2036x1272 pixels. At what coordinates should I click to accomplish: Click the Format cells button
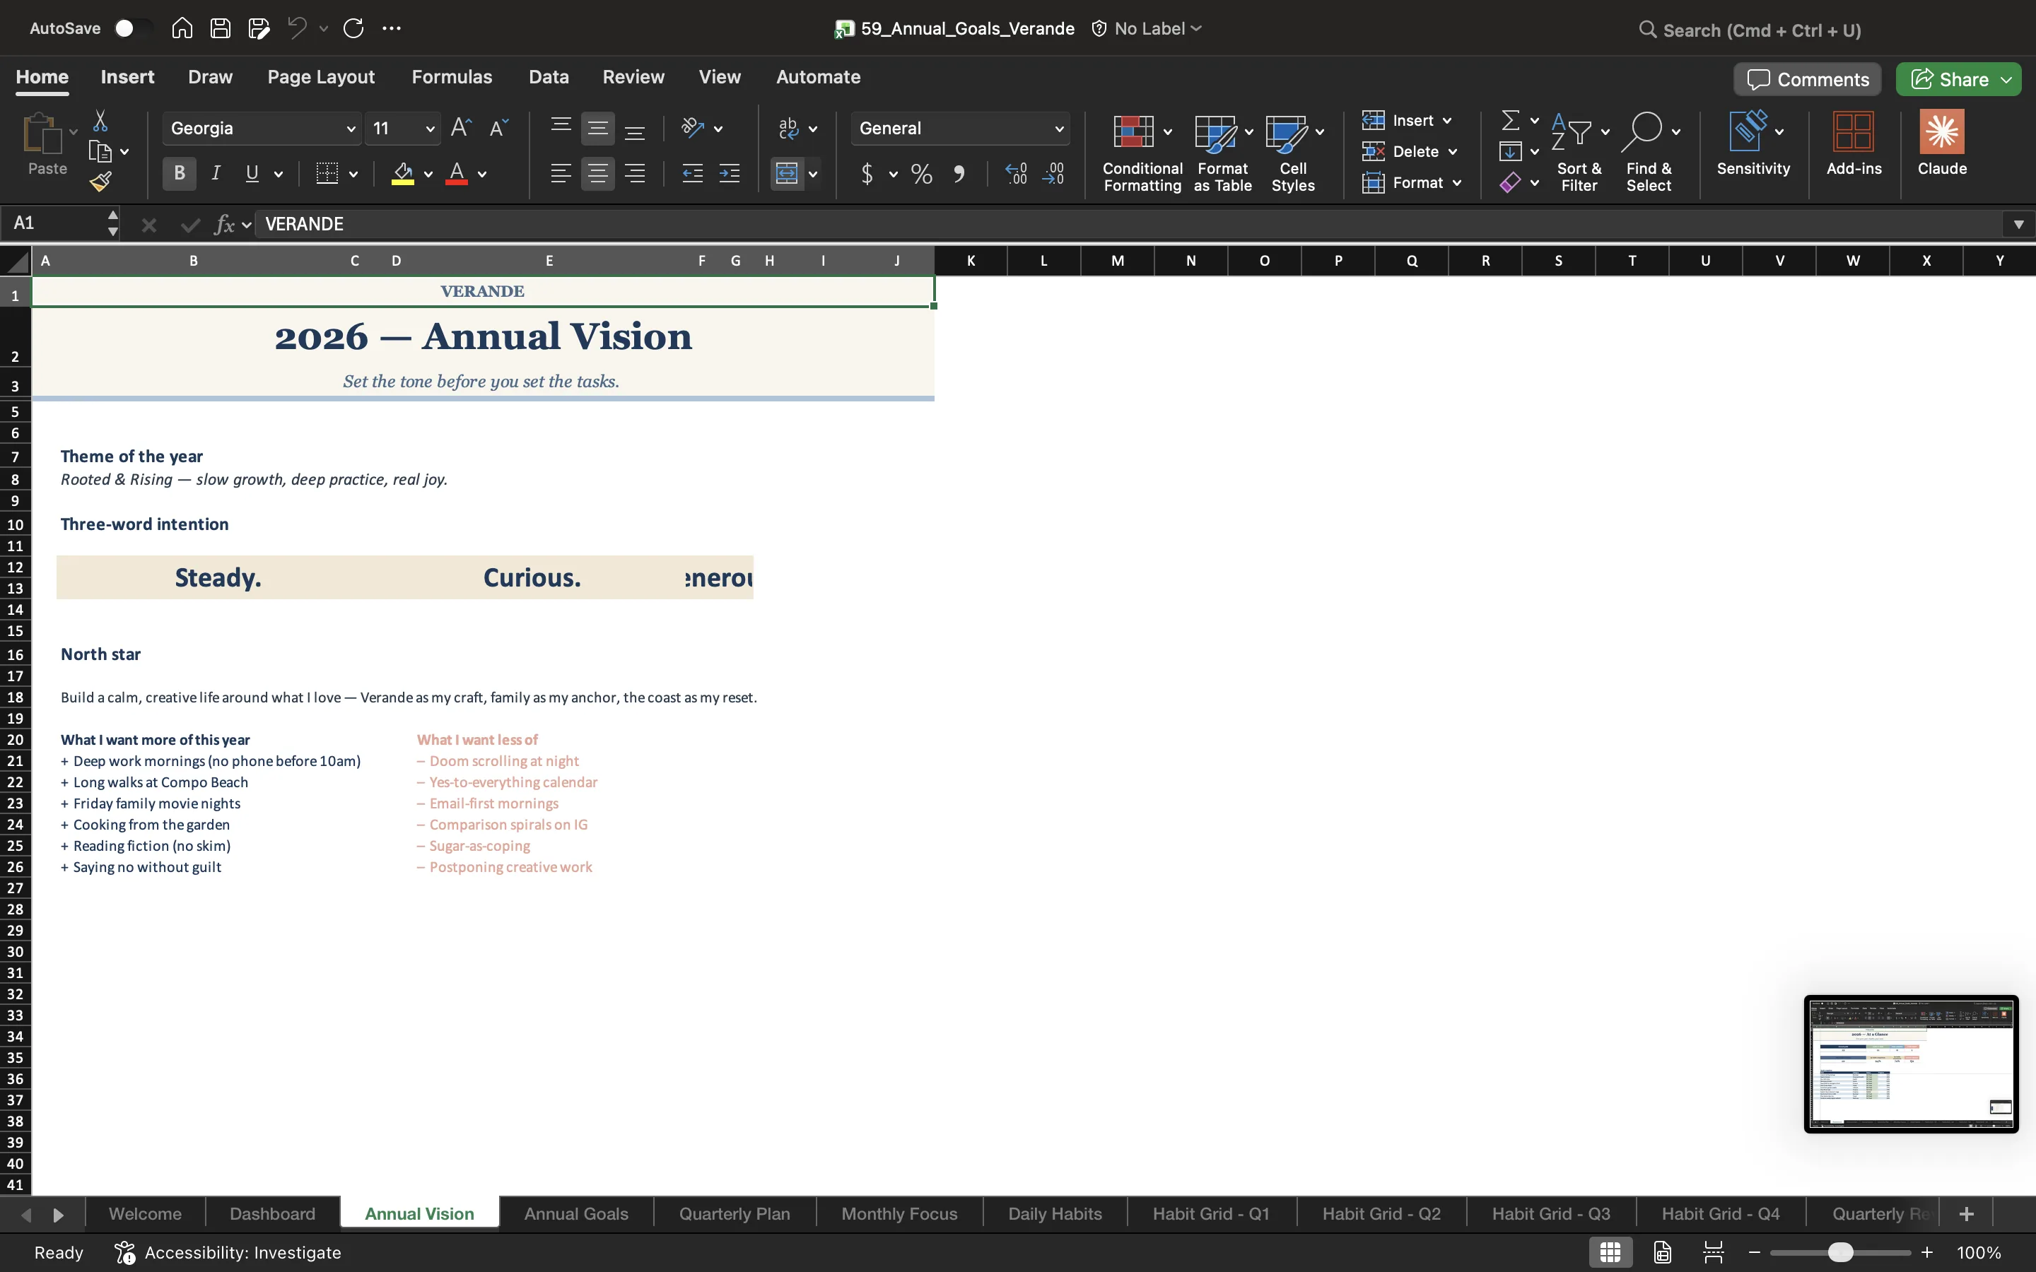click(x=1412, y=184)
